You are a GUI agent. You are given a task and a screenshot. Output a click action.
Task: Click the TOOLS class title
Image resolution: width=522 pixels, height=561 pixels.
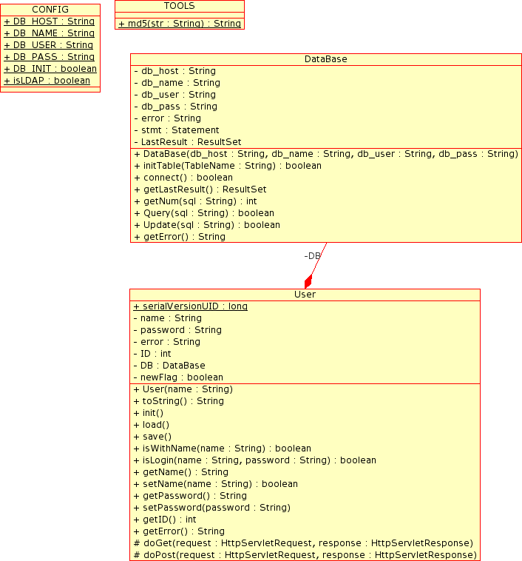coord(180,6)
